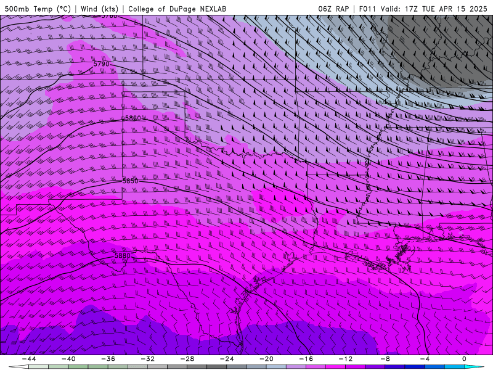Click the 5850 height contour label
493x370 pixels.
tap(130, 181)
